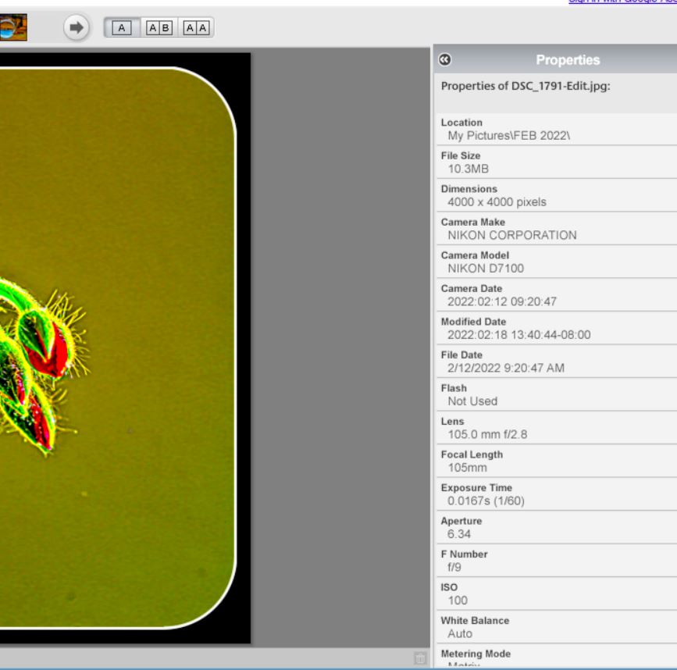Click the Camera Date value '2022:02:12 09:20:47'
The height and width of the screenshot is (670, 677).
point(502,301)
